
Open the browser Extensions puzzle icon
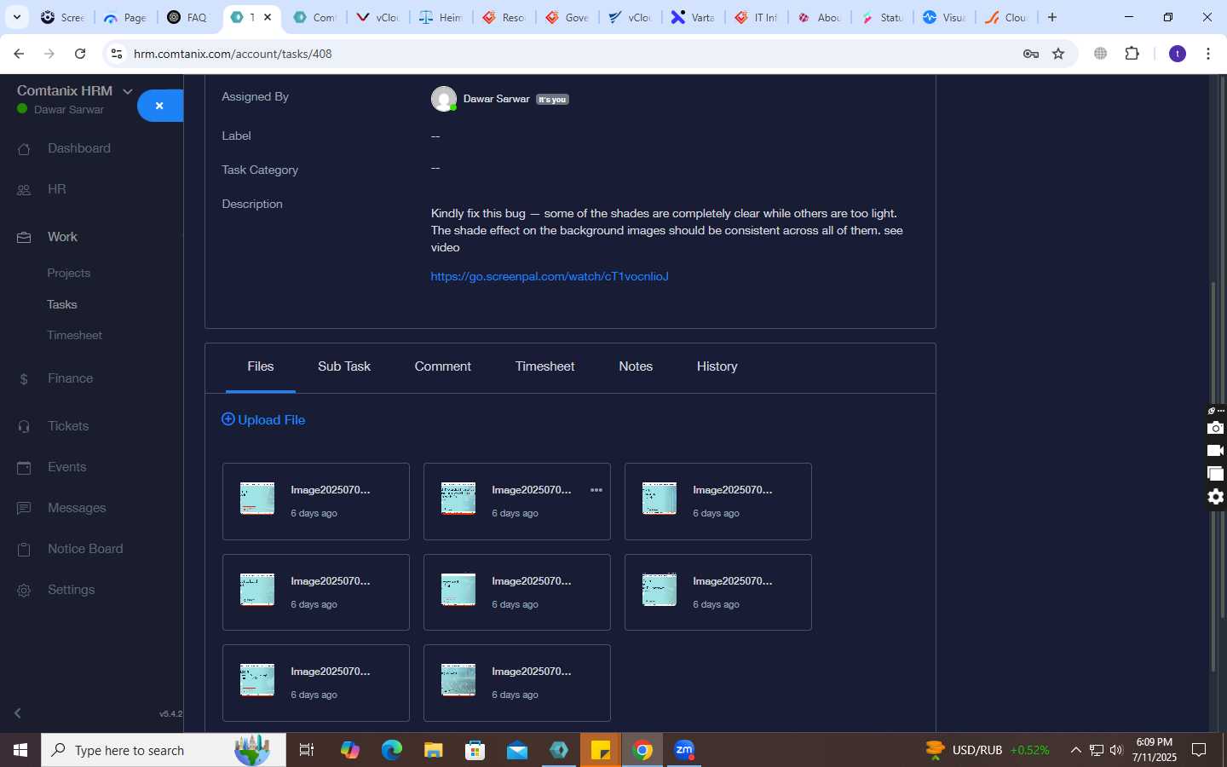point(1132,54)
